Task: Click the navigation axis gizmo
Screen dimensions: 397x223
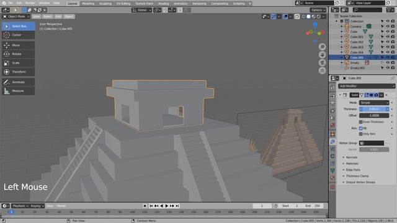Action: (315, 32)
